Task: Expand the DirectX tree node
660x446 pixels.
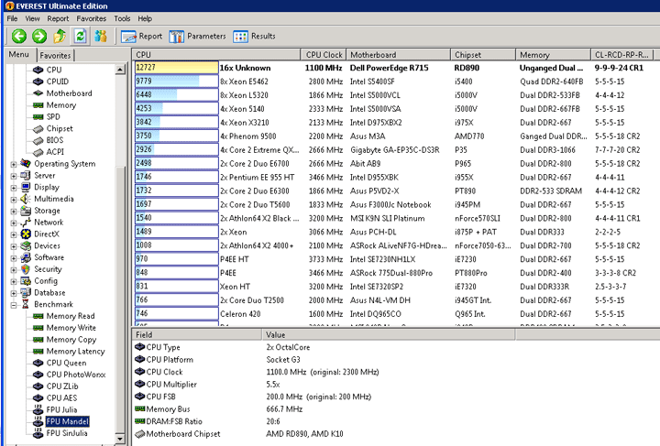Action: (14, 234)
